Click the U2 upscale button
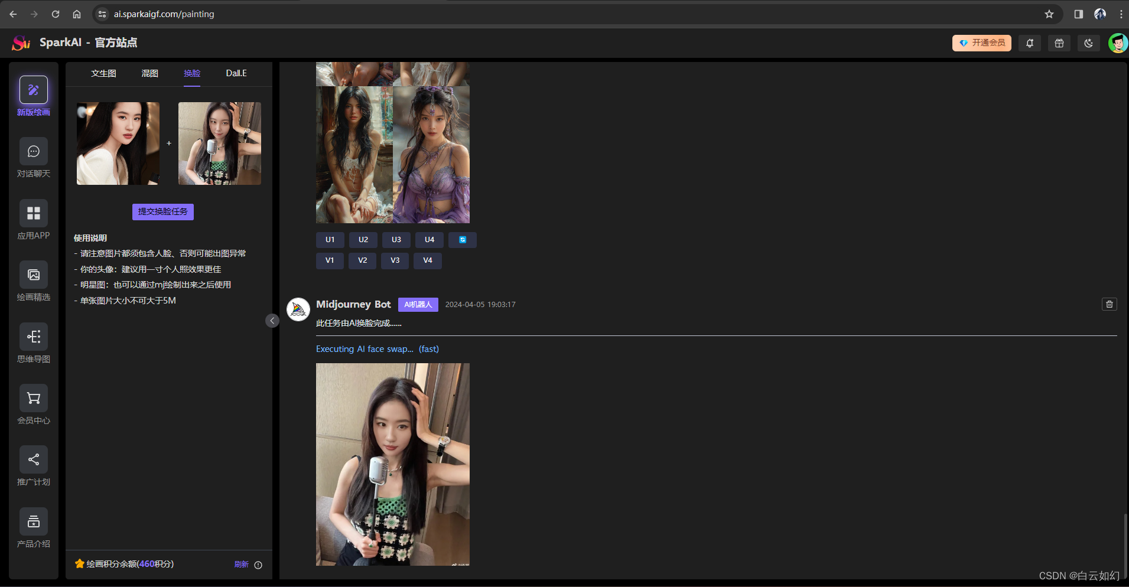 click(363, 240)
